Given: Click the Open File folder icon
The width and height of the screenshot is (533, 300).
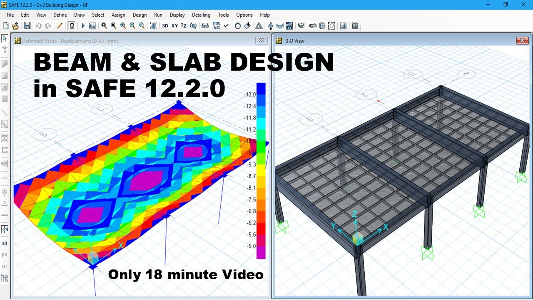Looking at the screenshot, I should tap(15, 26).
